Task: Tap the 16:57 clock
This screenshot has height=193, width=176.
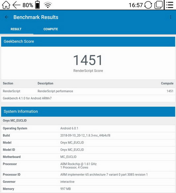Action: (x=136, y=5)
